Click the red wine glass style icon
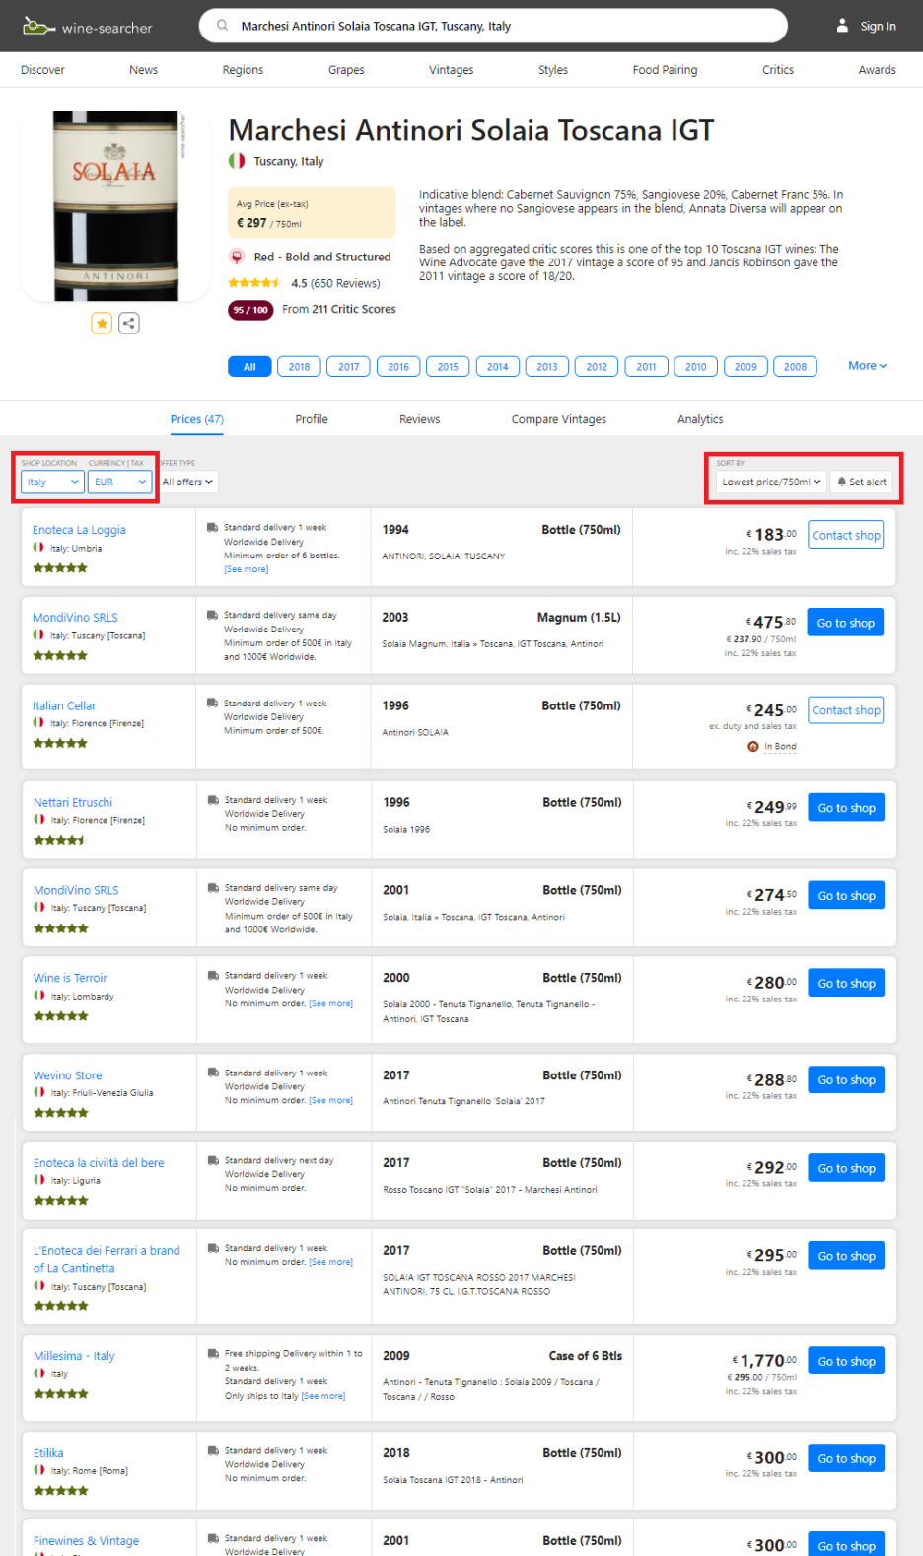This screenshot has height=1556, width=923. [237, 257]
